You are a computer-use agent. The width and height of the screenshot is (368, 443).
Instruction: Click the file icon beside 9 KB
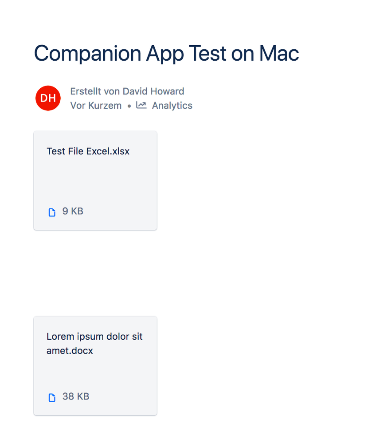52,212
